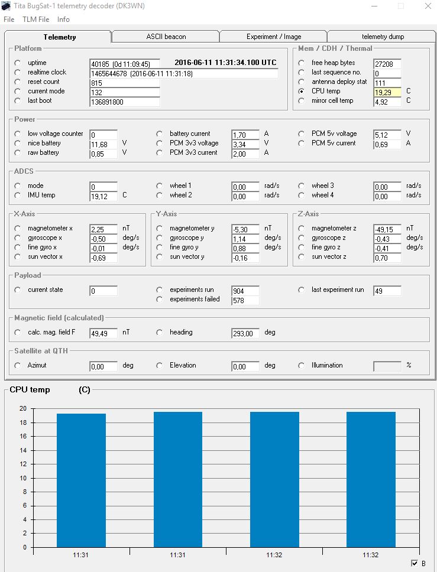This screenshot has height=572, width=437.
Task: Switch to the Experiment / Image tab
Action: 273,37
